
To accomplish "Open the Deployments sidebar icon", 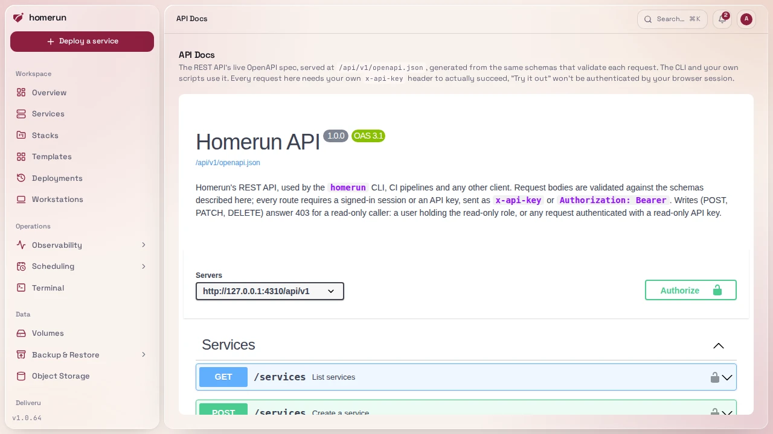I will coord(21,178).
